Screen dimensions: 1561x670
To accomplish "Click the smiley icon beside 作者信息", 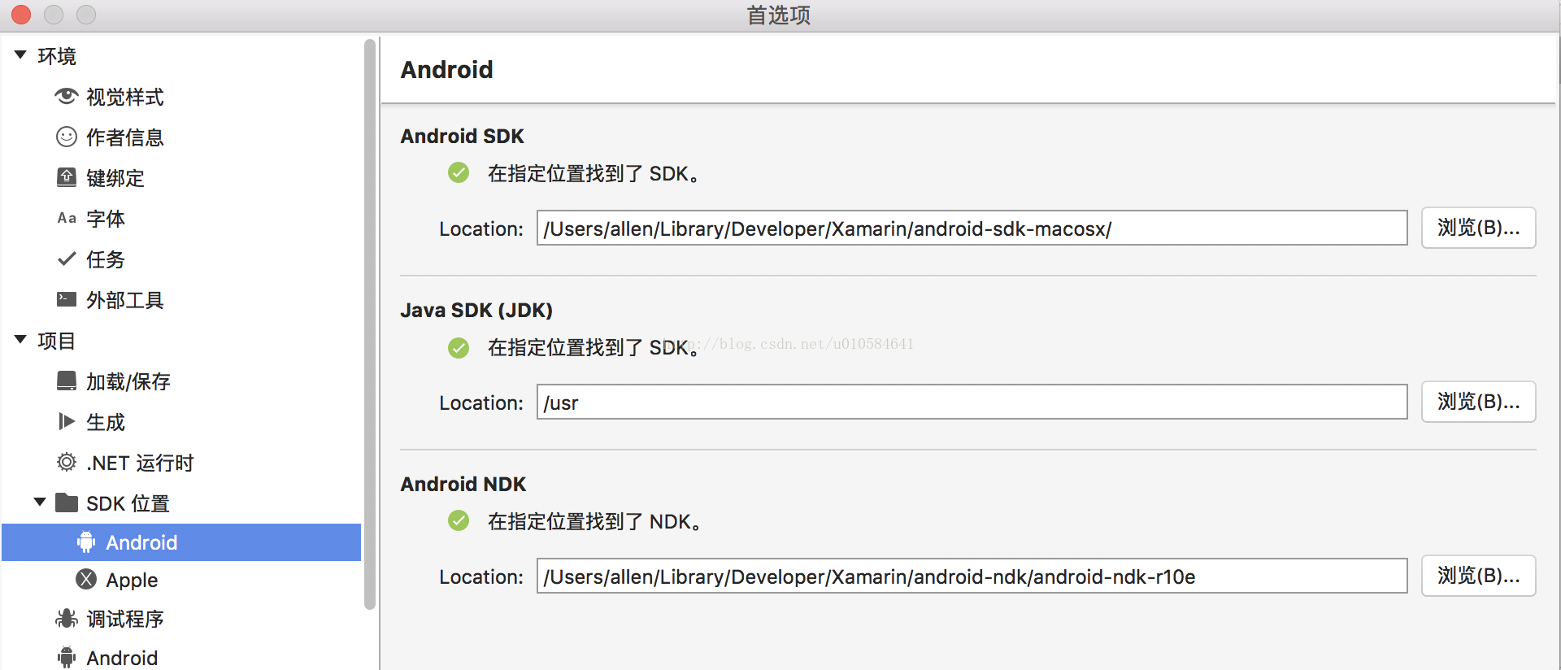I will pyautogui.click(x=67, y=137).
